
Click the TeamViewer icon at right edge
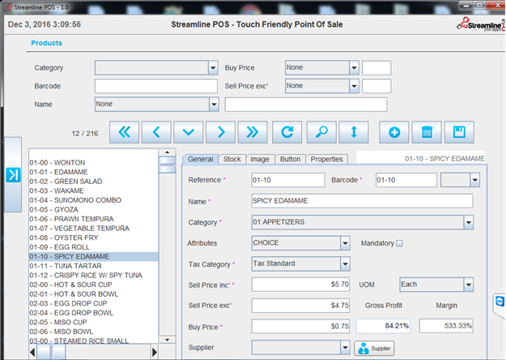point(500,302)
